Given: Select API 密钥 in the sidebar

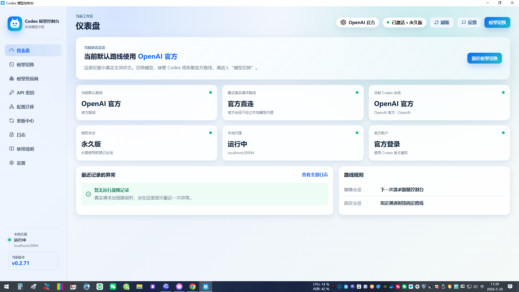Looking at the screenshot, I should [33, 93].
